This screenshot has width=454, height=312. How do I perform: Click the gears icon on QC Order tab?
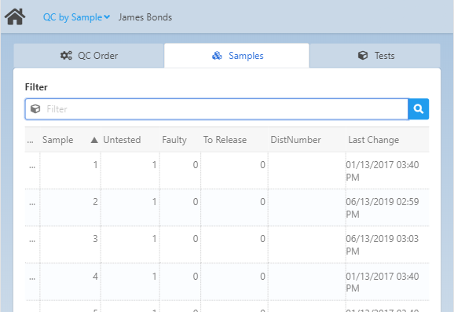66,55
